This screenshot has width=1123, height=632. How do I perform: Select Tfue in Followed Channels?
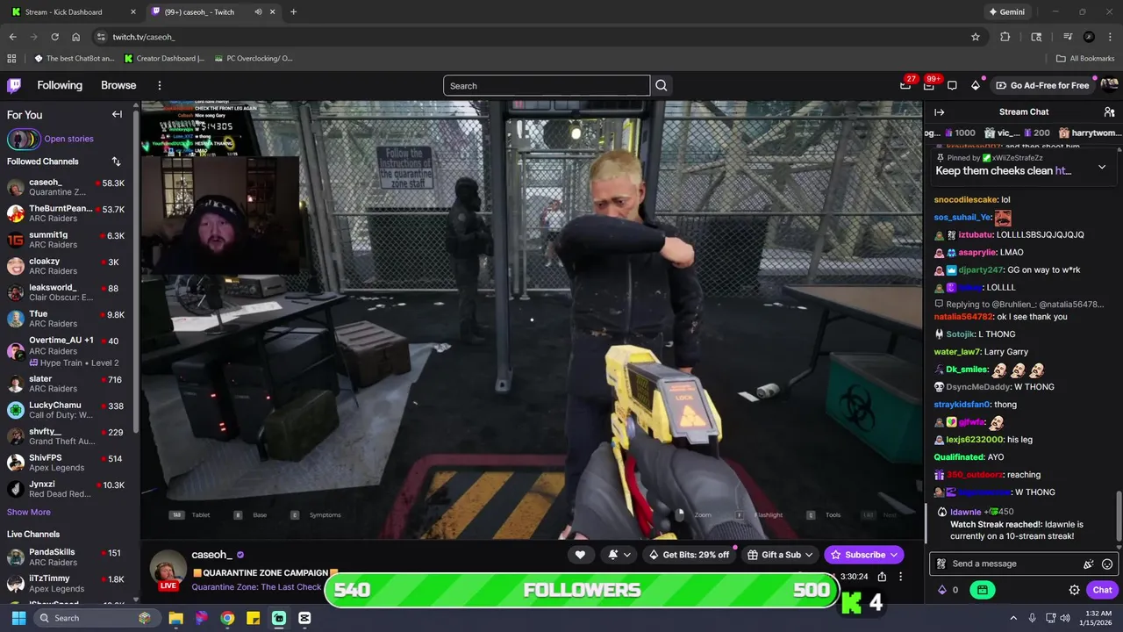(x=68, y=319)
